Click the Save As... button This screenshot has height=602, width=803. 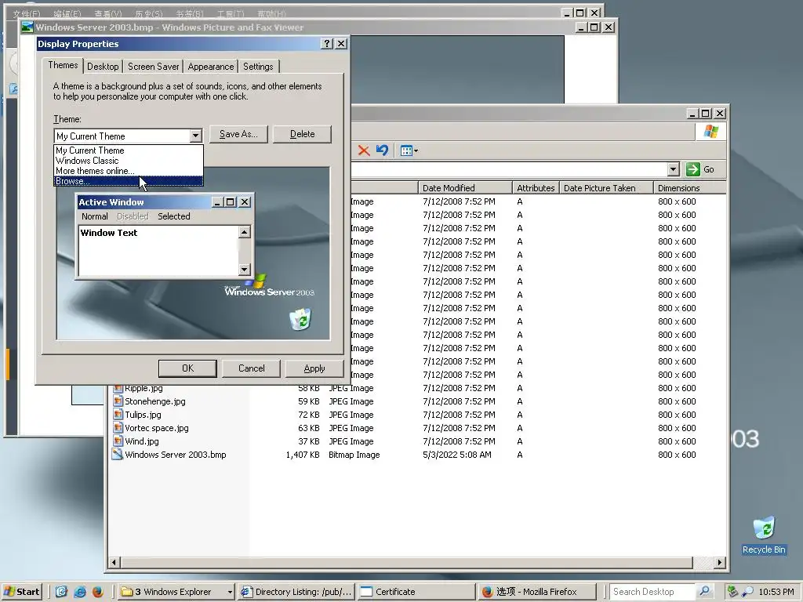pyautogui.click(x=238, y=134)
